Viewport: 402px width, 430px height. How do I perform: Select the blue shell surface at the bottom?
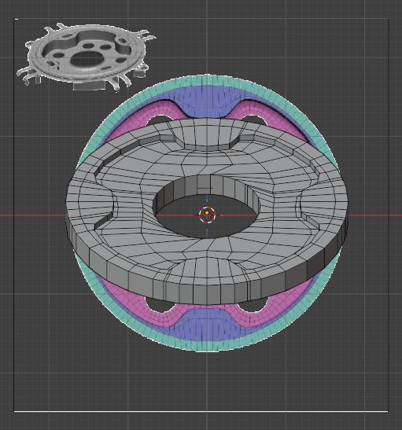[208, 325]
